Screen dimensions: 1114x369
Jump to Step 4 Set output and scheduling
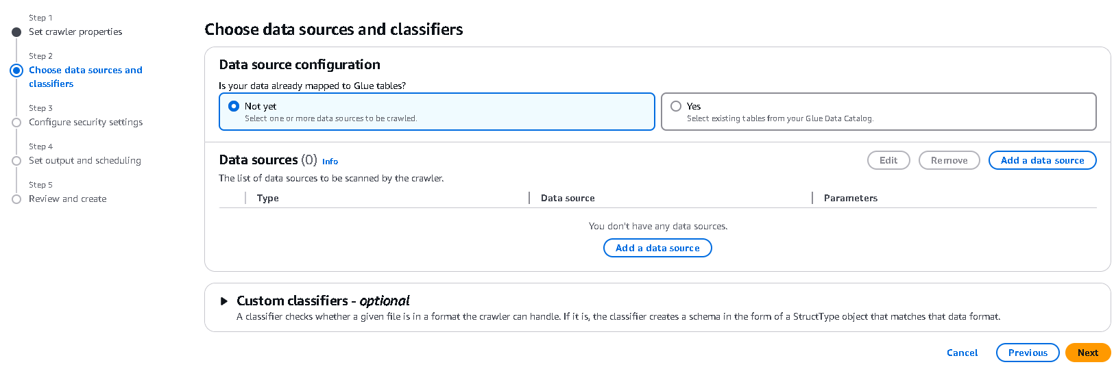[85, 160]
